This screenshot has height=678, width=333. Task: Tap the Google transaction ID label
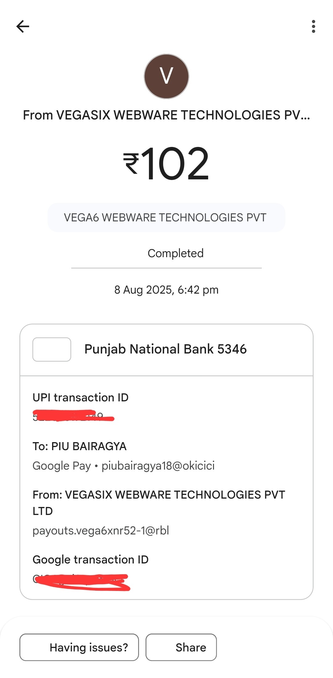(91, 559)
